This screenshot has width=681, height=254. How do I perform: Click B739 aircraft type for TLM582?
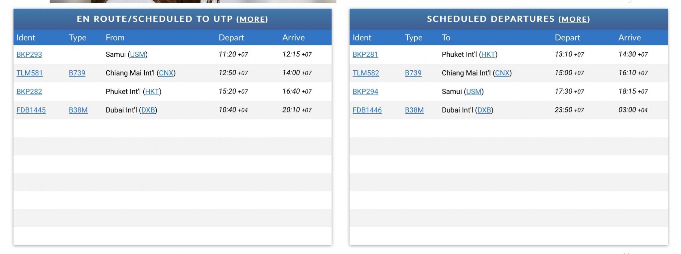coord(413,73)
